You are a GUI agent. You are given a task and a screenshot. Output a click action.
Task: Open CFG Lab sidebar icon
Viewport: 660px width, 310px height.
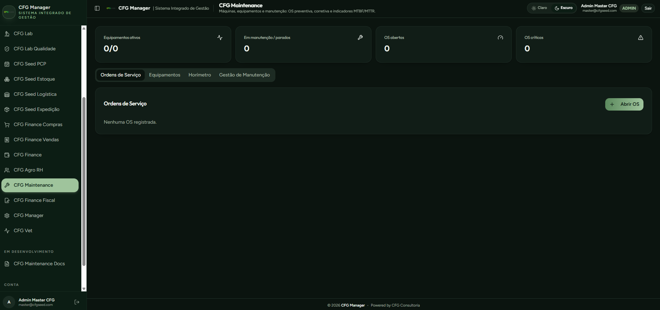coord(7,34)
